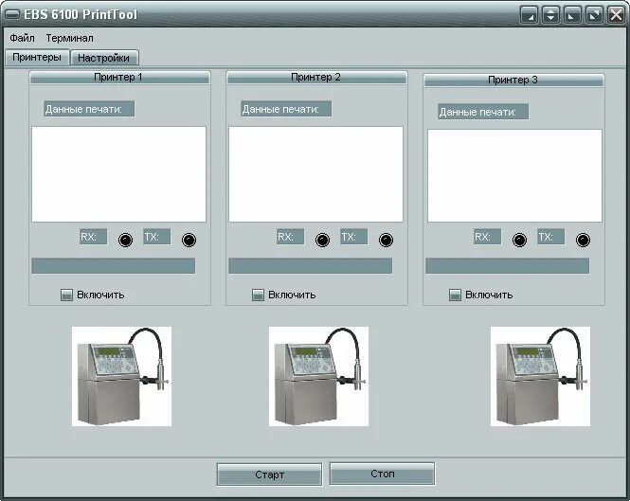Click the restore-down arrow title bar button

(572, 15)
